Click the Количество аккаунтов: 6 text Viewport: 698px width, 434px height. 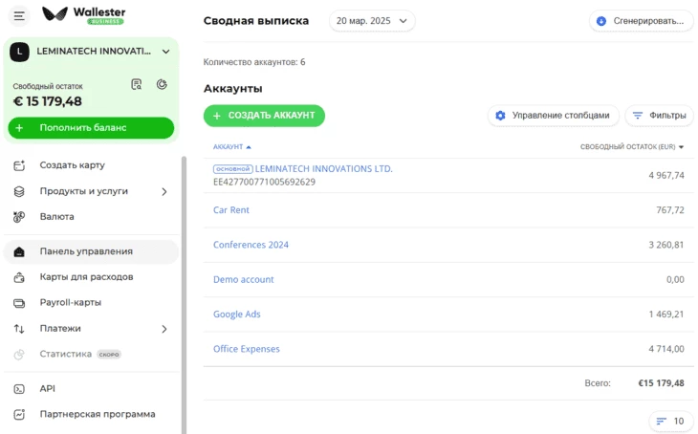(254, 62)
